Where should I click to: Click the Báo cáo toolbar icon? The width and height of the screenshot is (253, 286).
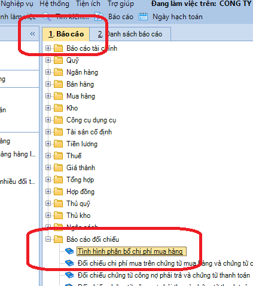coord(99,17)
